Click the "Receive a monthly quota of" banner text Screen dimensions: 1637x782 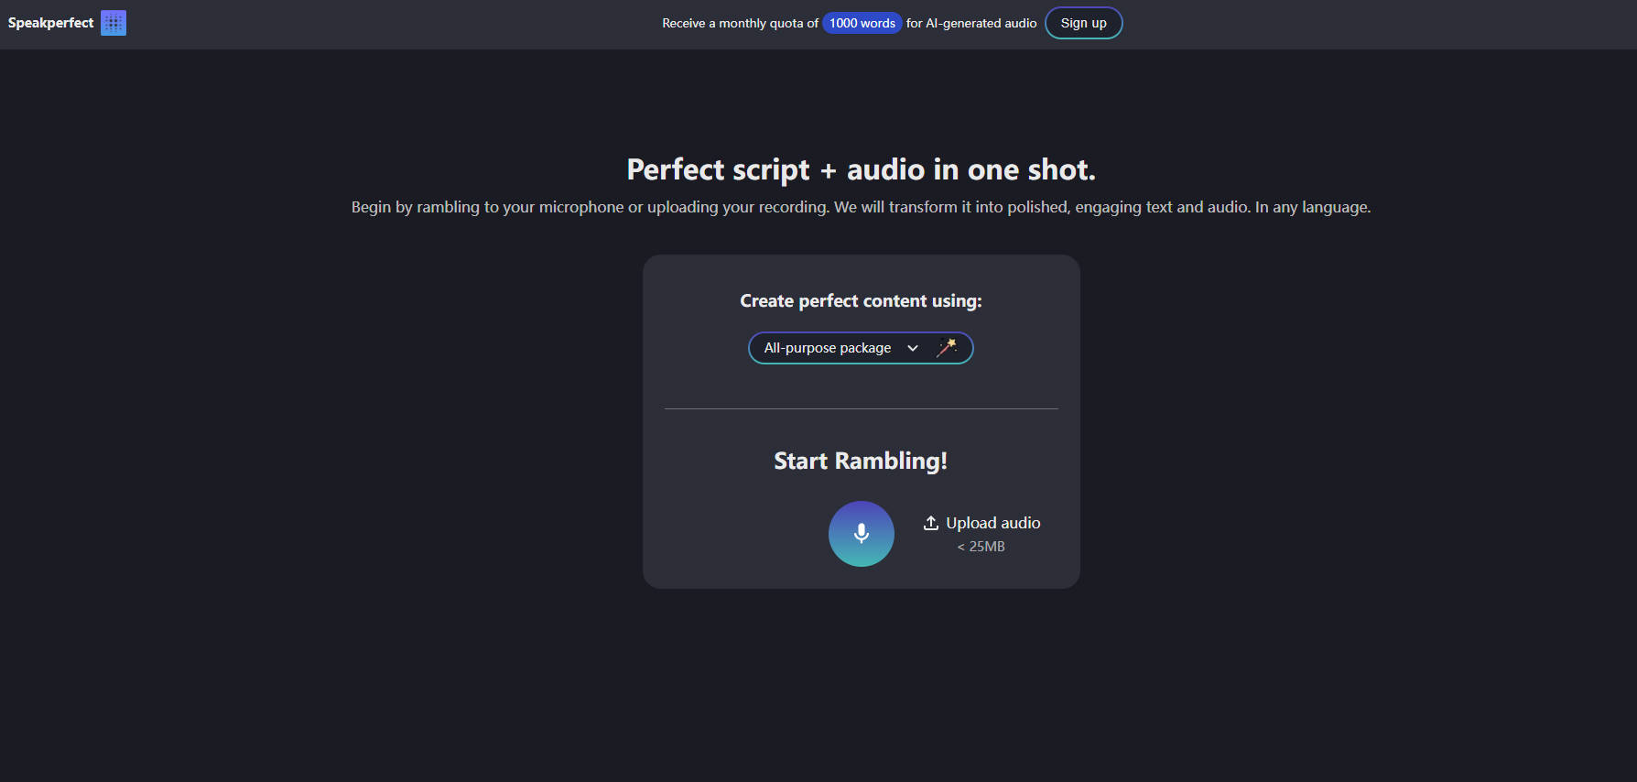pyautogui.click(x=740, y=23)
